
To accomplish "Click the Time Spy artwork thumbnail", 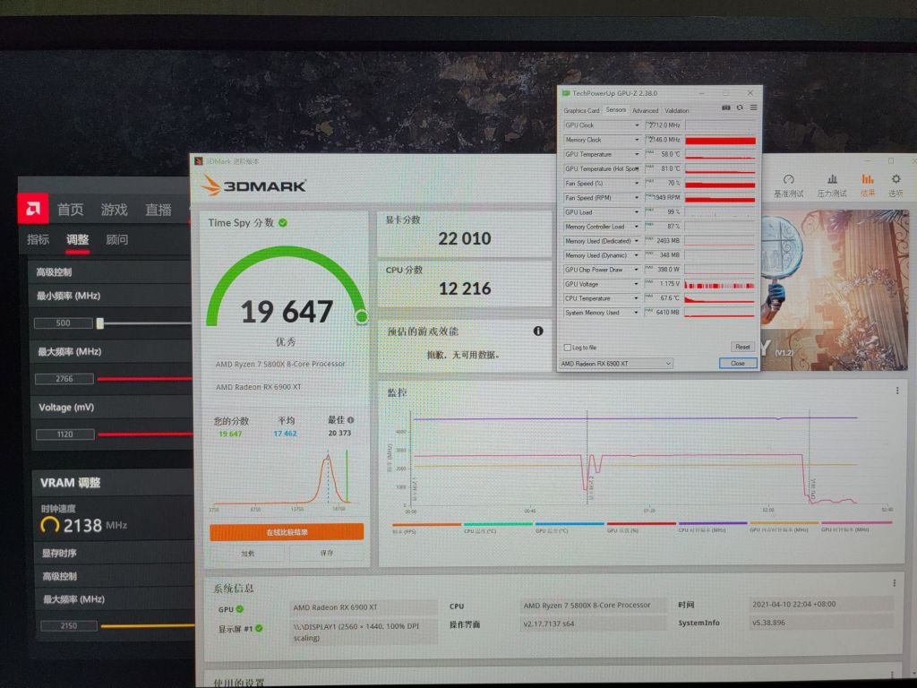I will pyautogui.click(x=836, y=289).
